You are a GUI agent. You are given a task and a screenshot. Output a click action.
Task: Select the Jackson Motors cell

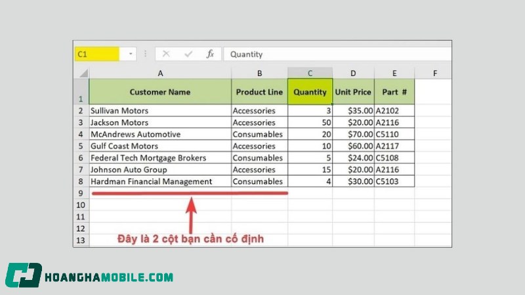click(x=160, y=123)
